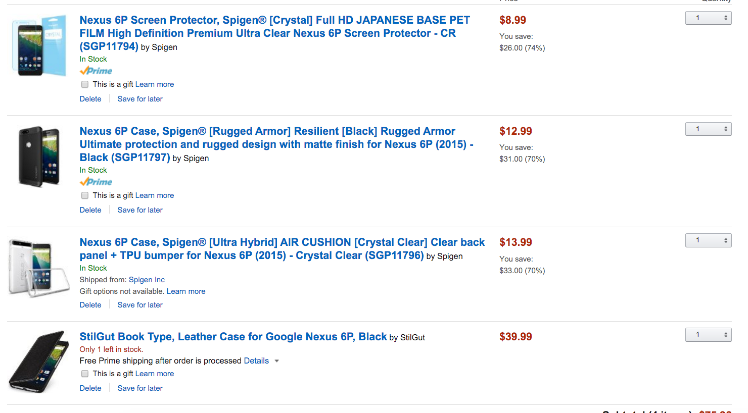Open the Ultra Hybrid clear case thumbnail
748x413 pixels.
tap(39, 268)
